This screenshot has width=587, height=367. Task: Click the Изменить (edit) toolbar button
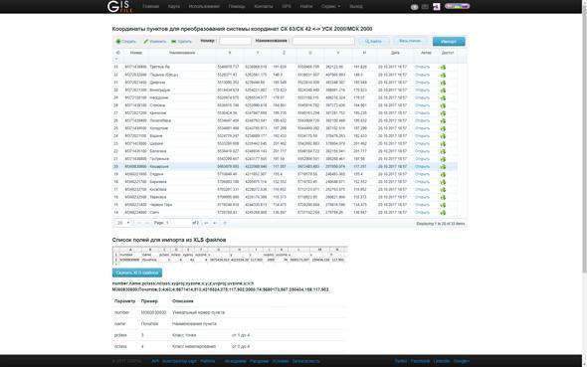[x=155, y=41]
